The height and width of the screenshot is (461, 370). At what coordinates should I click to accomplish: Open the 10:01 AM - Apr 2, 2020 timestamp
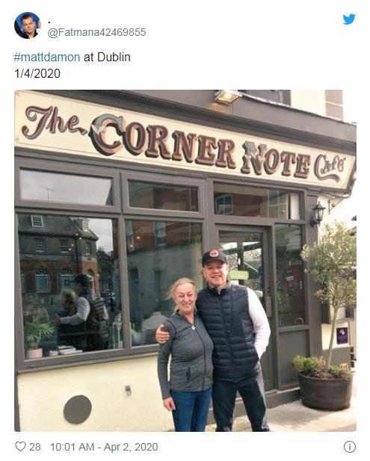click(x=104, y=447)
